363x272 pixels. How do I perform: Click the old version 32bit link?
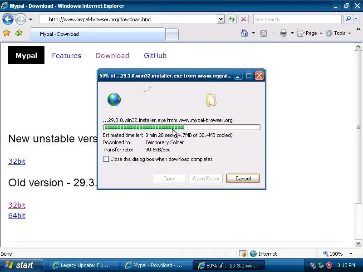point(17,205)
